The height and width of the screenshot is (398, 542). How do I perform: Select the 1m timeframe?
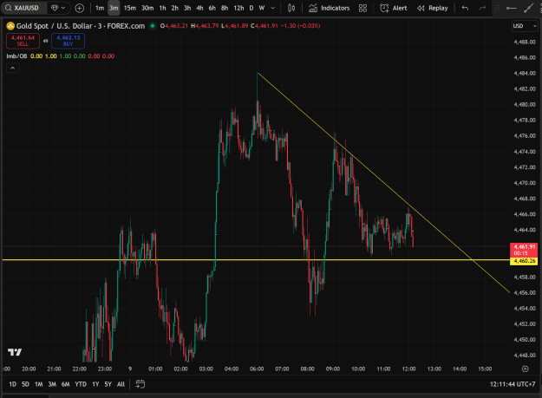tap(100, 8)
